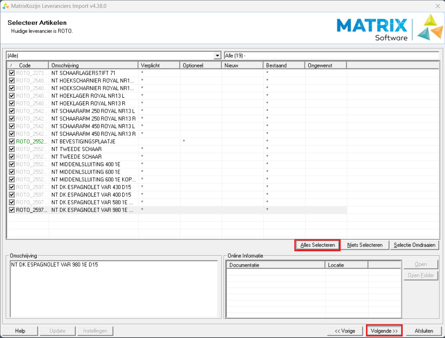This screenshot has width=445, height=338.
Task: Toggle checkbox for NT HOEKLAGER ROYAL NR13 L
Action: (x=12, y=96)
